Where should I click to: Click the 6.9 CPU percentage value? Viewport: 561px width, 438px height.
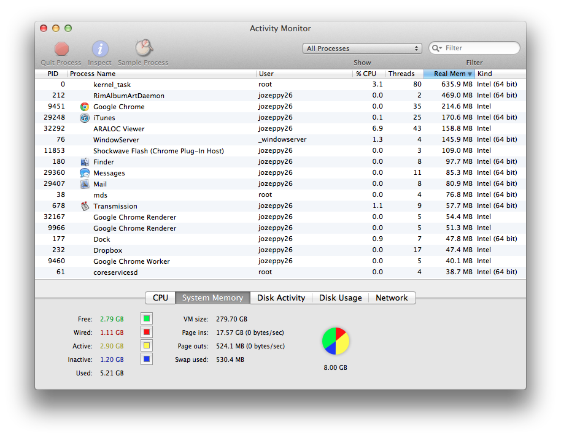coord(377,128)
